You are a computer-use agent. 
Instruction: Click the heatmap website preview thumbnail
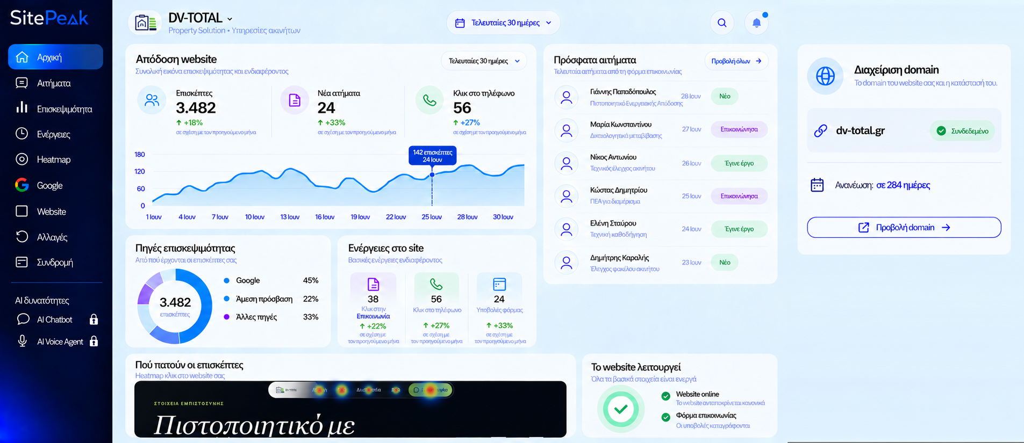350,409
